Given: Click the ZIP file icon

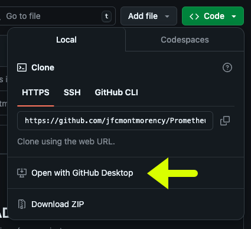Looking at the screenshot, I should [22, 204].
